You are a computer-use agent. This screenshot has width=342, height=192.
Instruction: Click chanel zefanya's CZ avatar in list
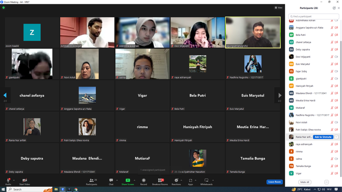(291, 42)
